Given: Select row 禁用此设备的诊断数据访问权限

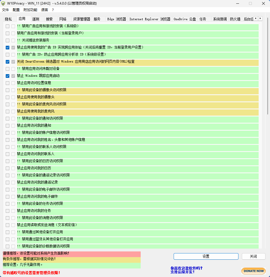Looking at the screenshot, I should click(x=138, y=246).
